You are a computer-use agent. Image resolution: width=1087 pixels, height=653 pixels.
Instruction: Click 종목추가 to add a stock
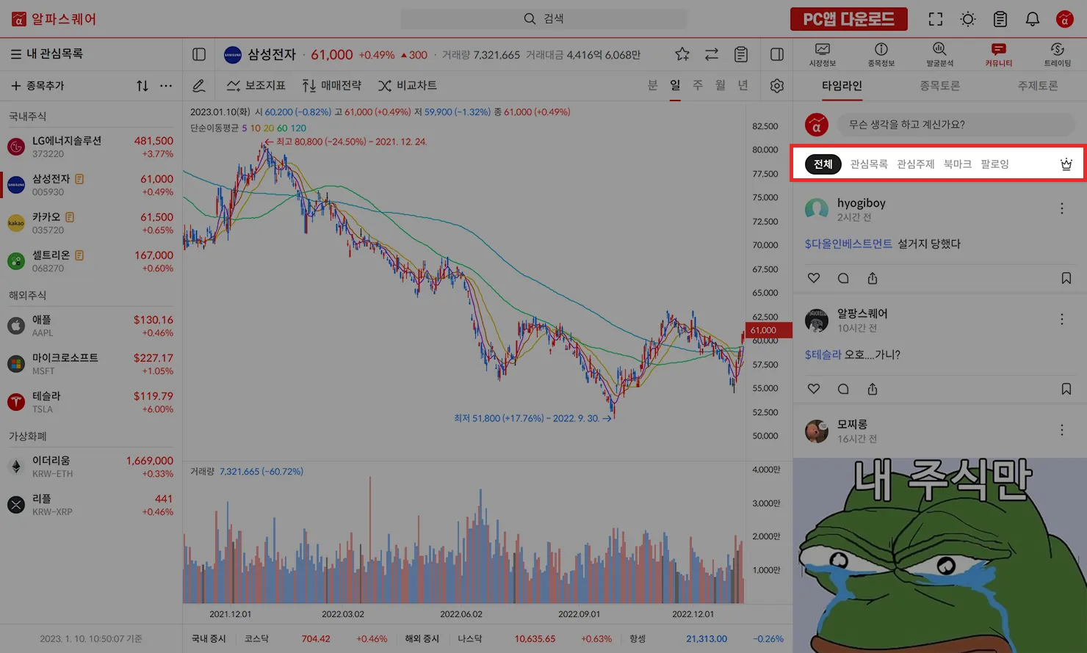click(37, 86)
